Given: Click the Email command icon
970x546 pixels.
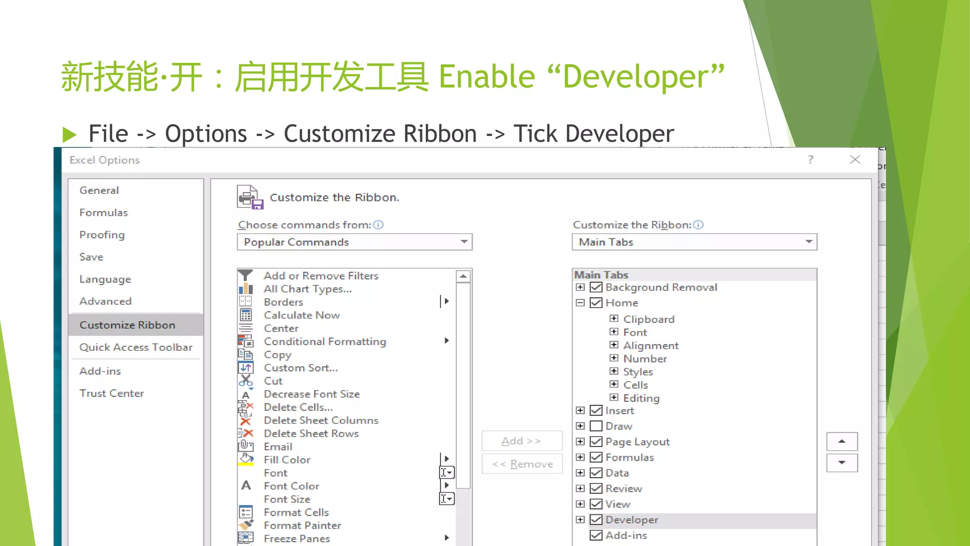Looking at the screenshot, I should [x=245, y=446].
